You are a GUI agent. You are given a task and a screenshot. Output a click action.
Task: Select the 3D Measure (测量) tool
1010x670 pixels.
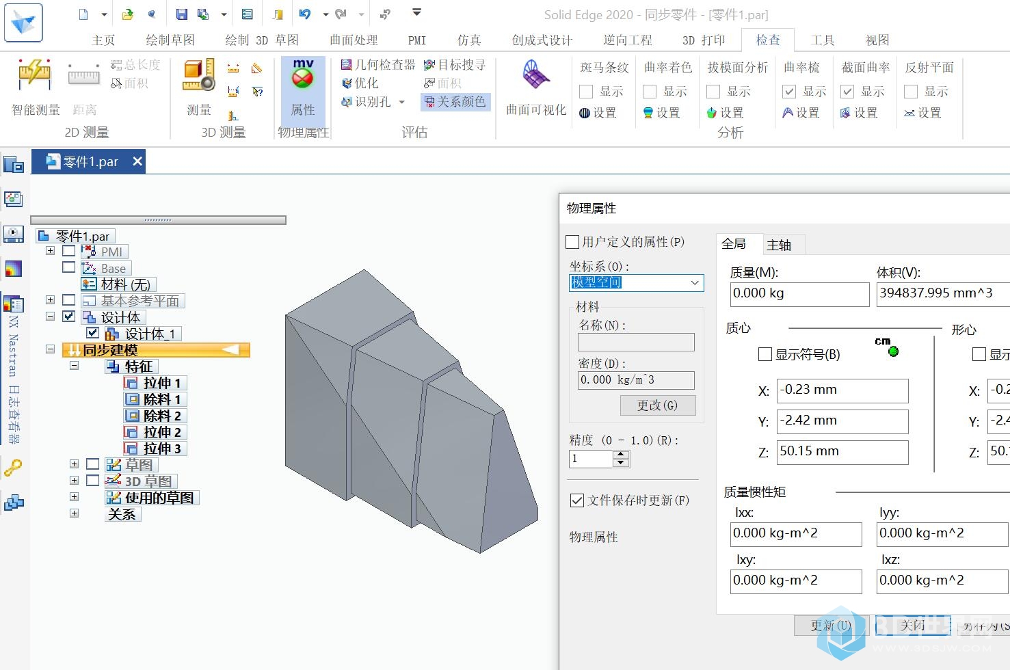point(199,88)
